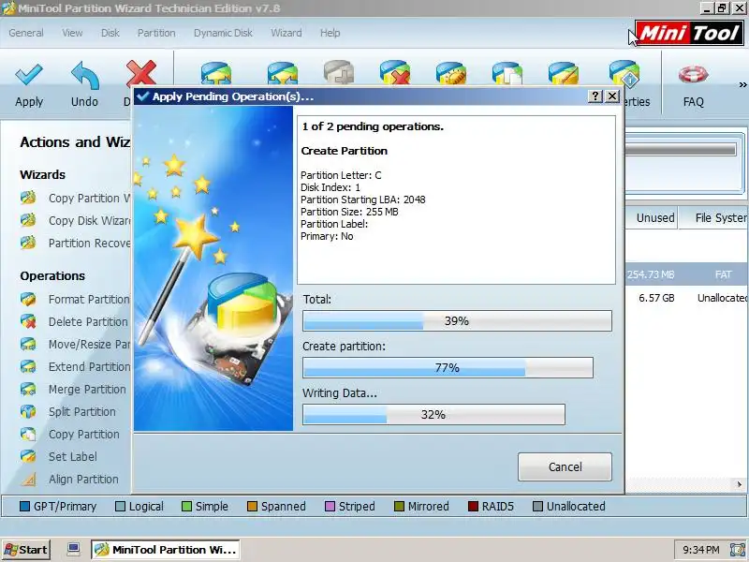The width and height of the screenshot is (749, 562).
Task: Click the Copy partition toolbar icon
Action: point(507,73)
